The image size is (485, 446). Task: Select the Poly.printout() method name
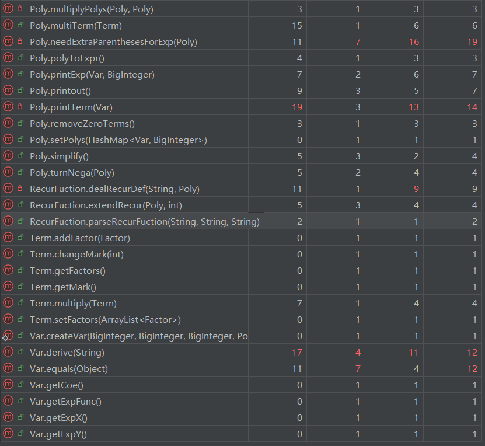click(x=60, y=91)
